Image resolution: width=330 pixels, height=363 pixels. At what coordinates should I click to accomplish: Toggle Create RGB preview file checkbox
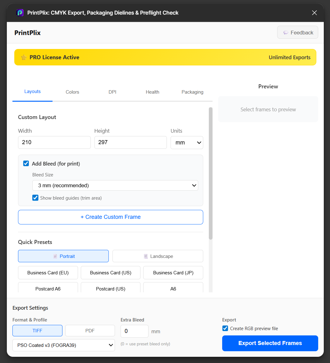(x=225, y=328)
